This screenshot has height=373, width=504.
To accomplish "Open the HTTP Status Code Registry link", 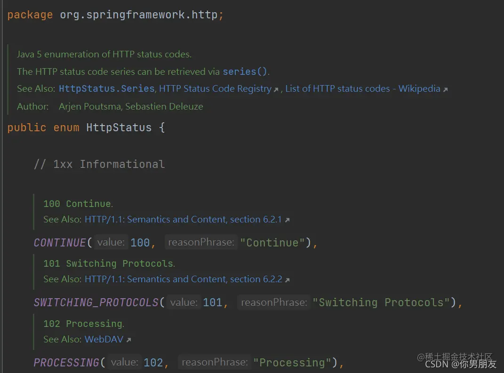I will coord(215,89).
